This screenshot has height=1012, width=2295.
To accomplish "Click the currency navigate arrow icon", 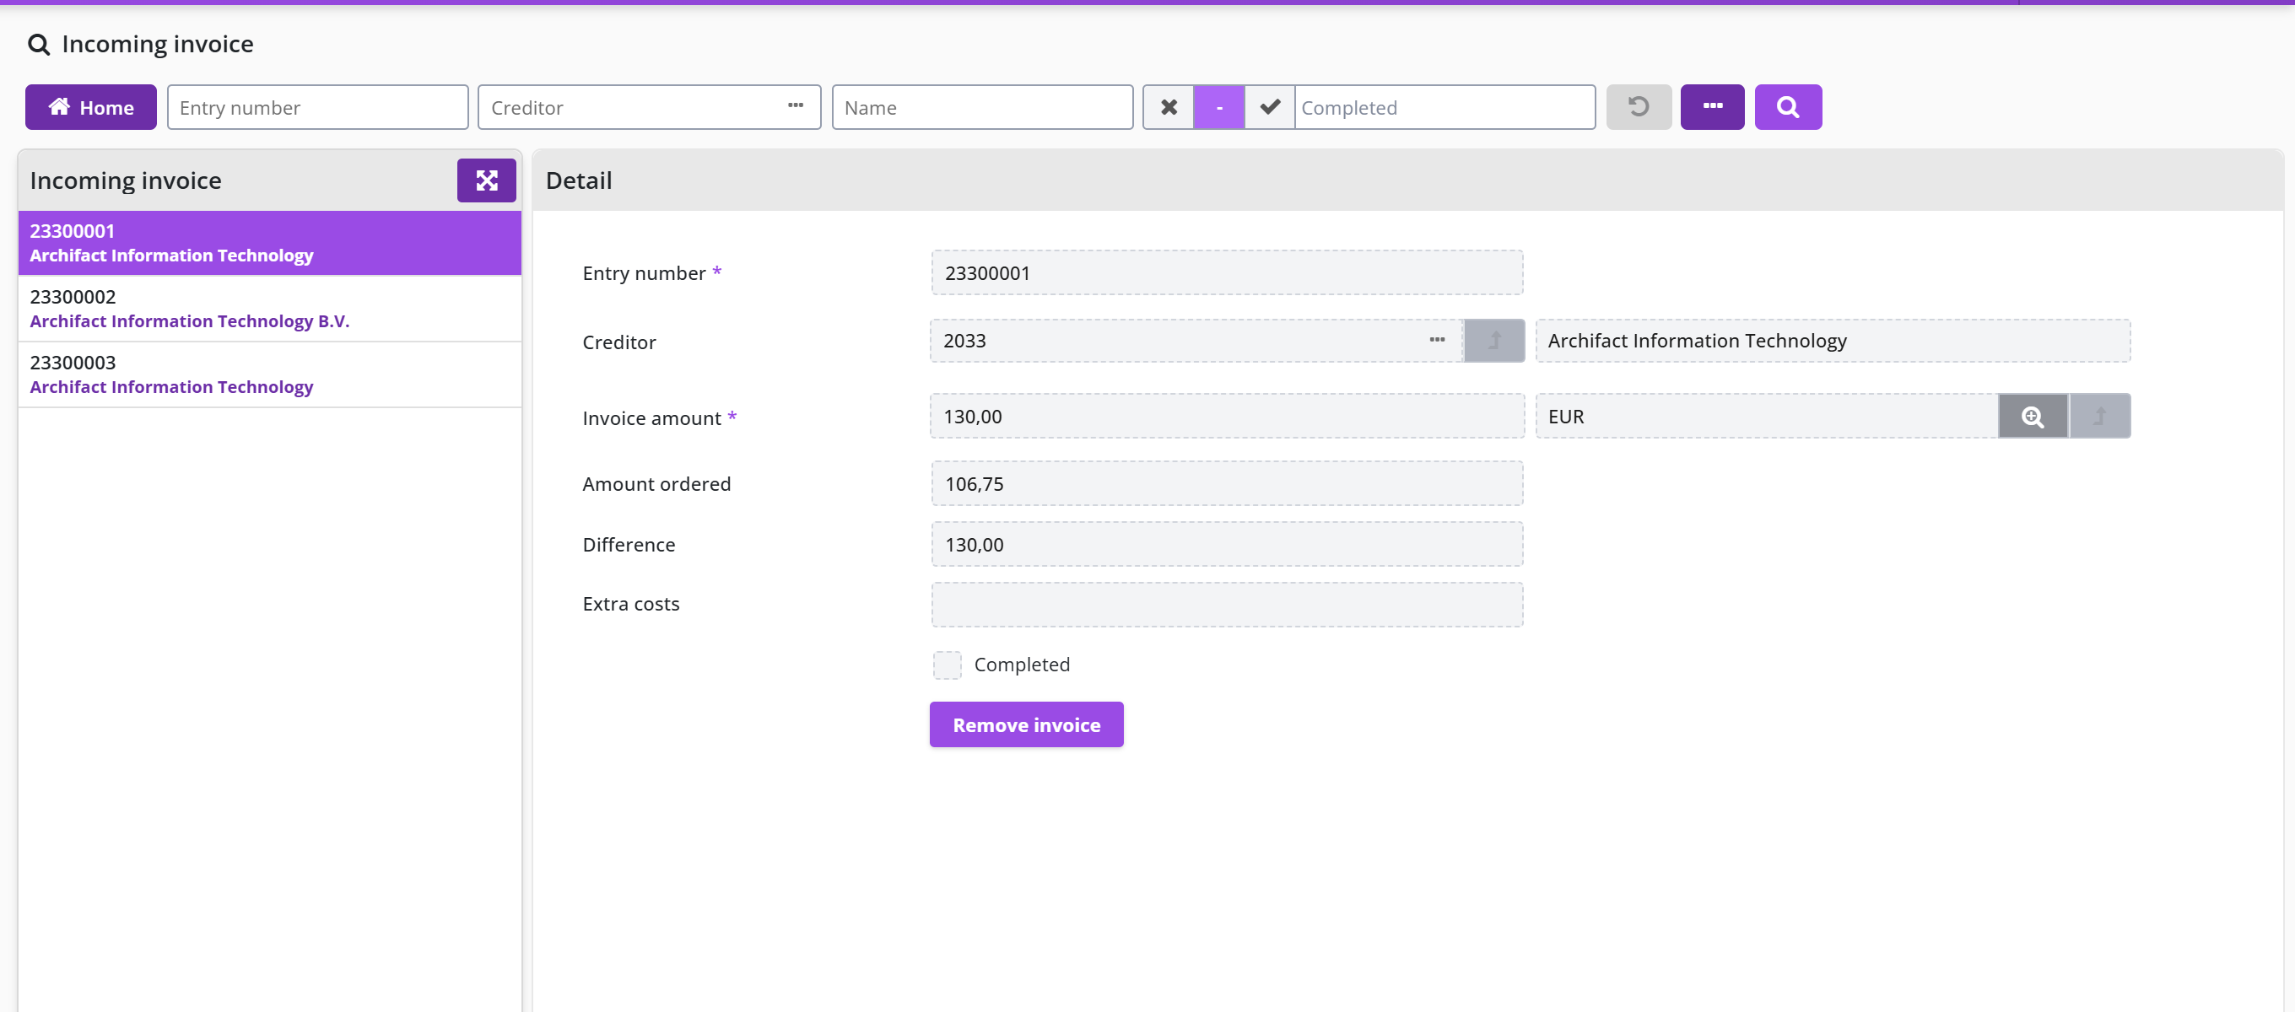I will pyautogui.click(x=2100, y=416).
